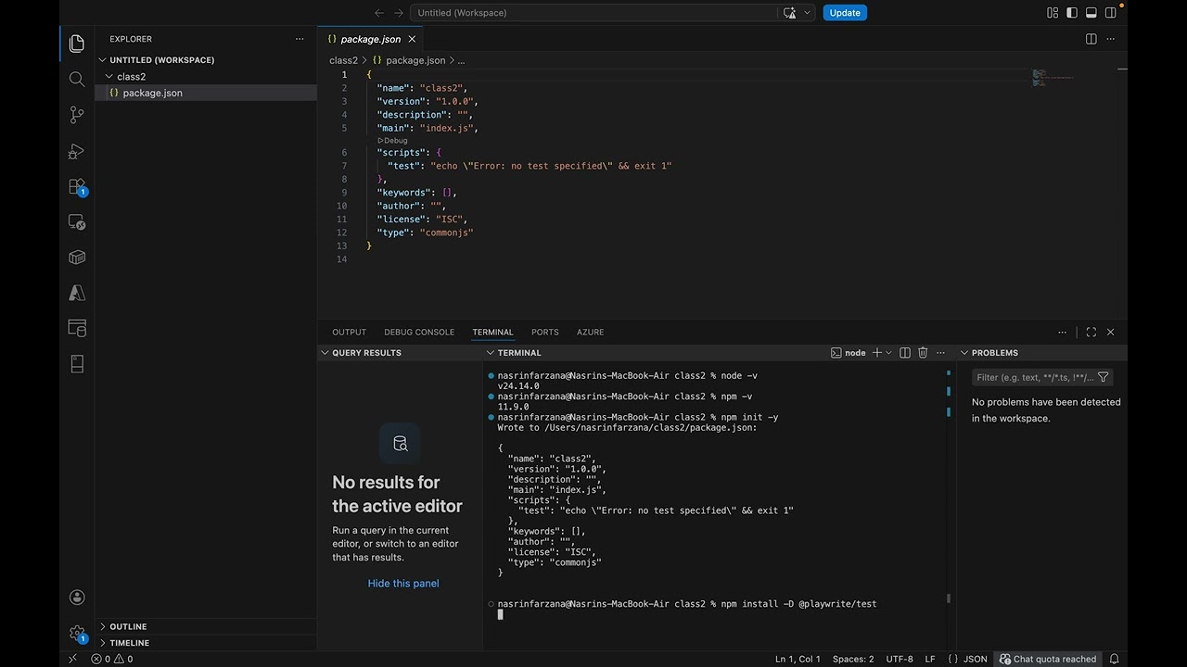The height and width of the screenshot is (667, 1187).
Task: Open the Run and Debug view
Action: tap(77, 151)
